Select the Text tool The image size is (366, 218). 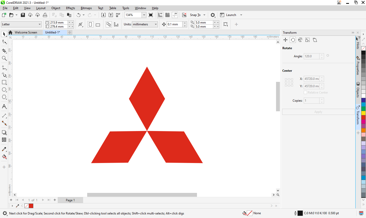pos(4,106)
